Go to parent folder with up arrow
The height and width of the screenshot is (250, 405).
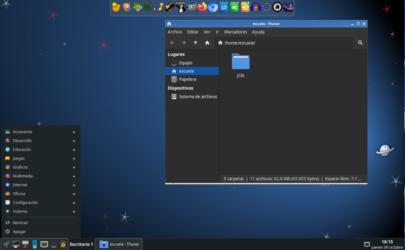[195, 43]
